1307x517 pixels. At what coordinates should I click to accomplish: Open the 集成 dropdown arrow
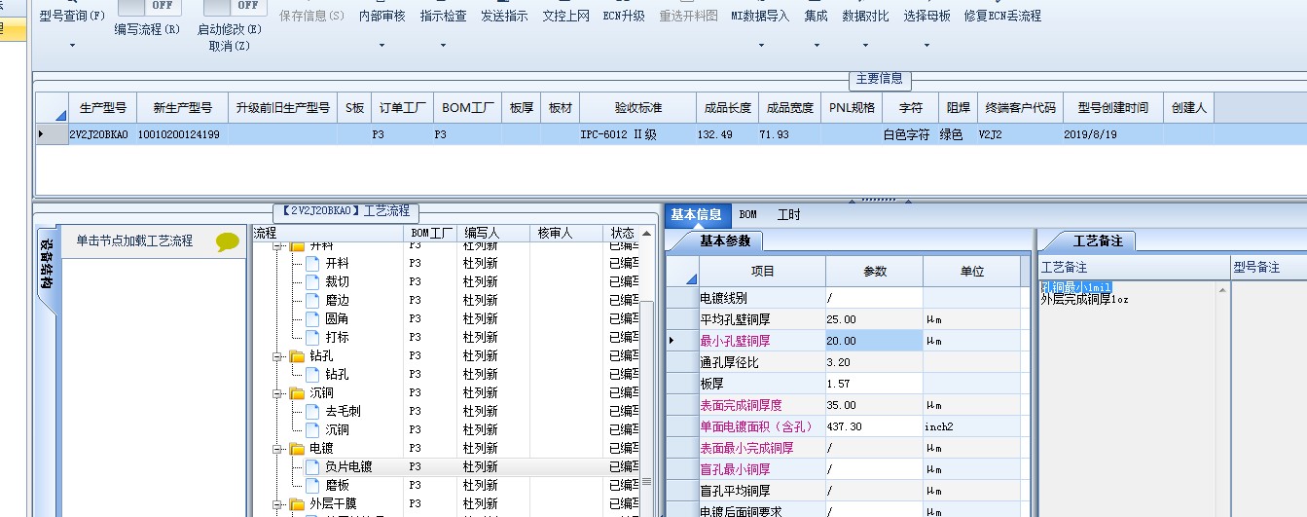click(x=816, y=45)
